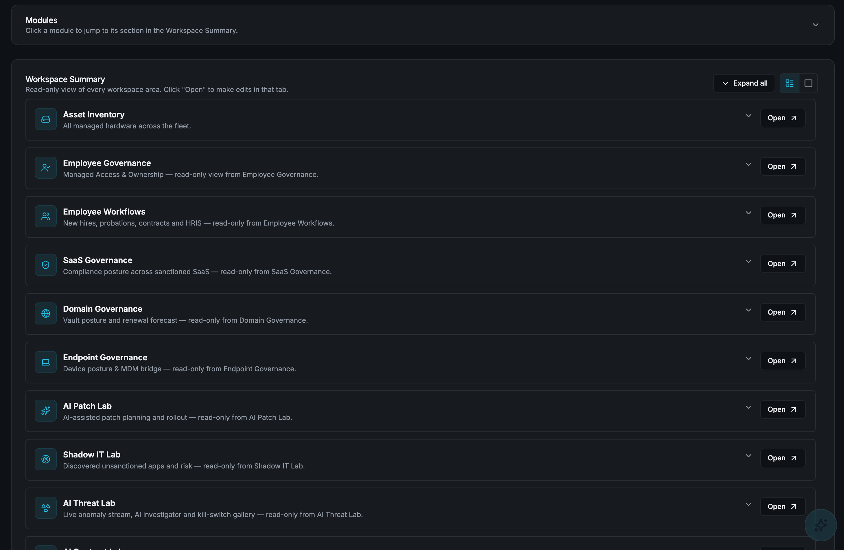Click the Endpoint Governance title
Viewport: 844px width, 550px height.
click(105, 357)
